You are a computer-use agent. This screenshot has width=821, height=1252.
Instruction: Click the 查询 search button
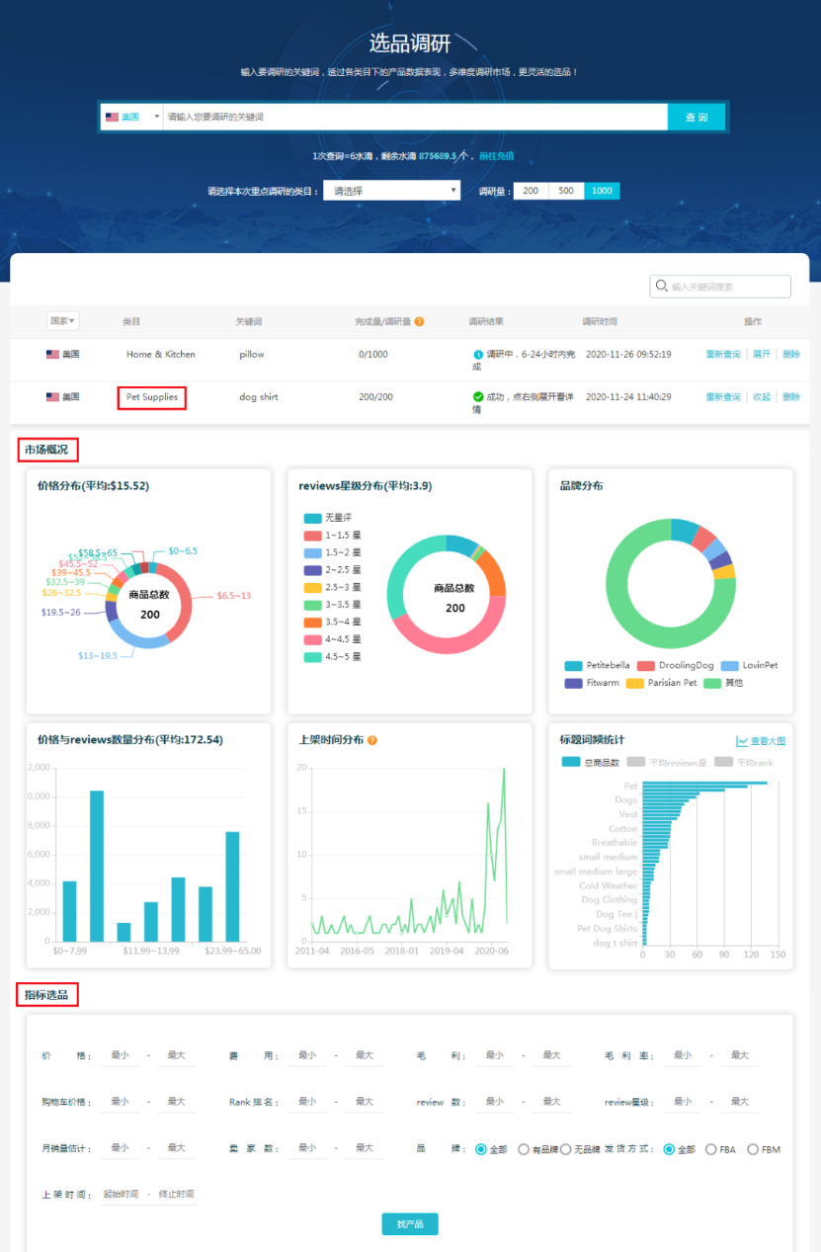[697, 117]
